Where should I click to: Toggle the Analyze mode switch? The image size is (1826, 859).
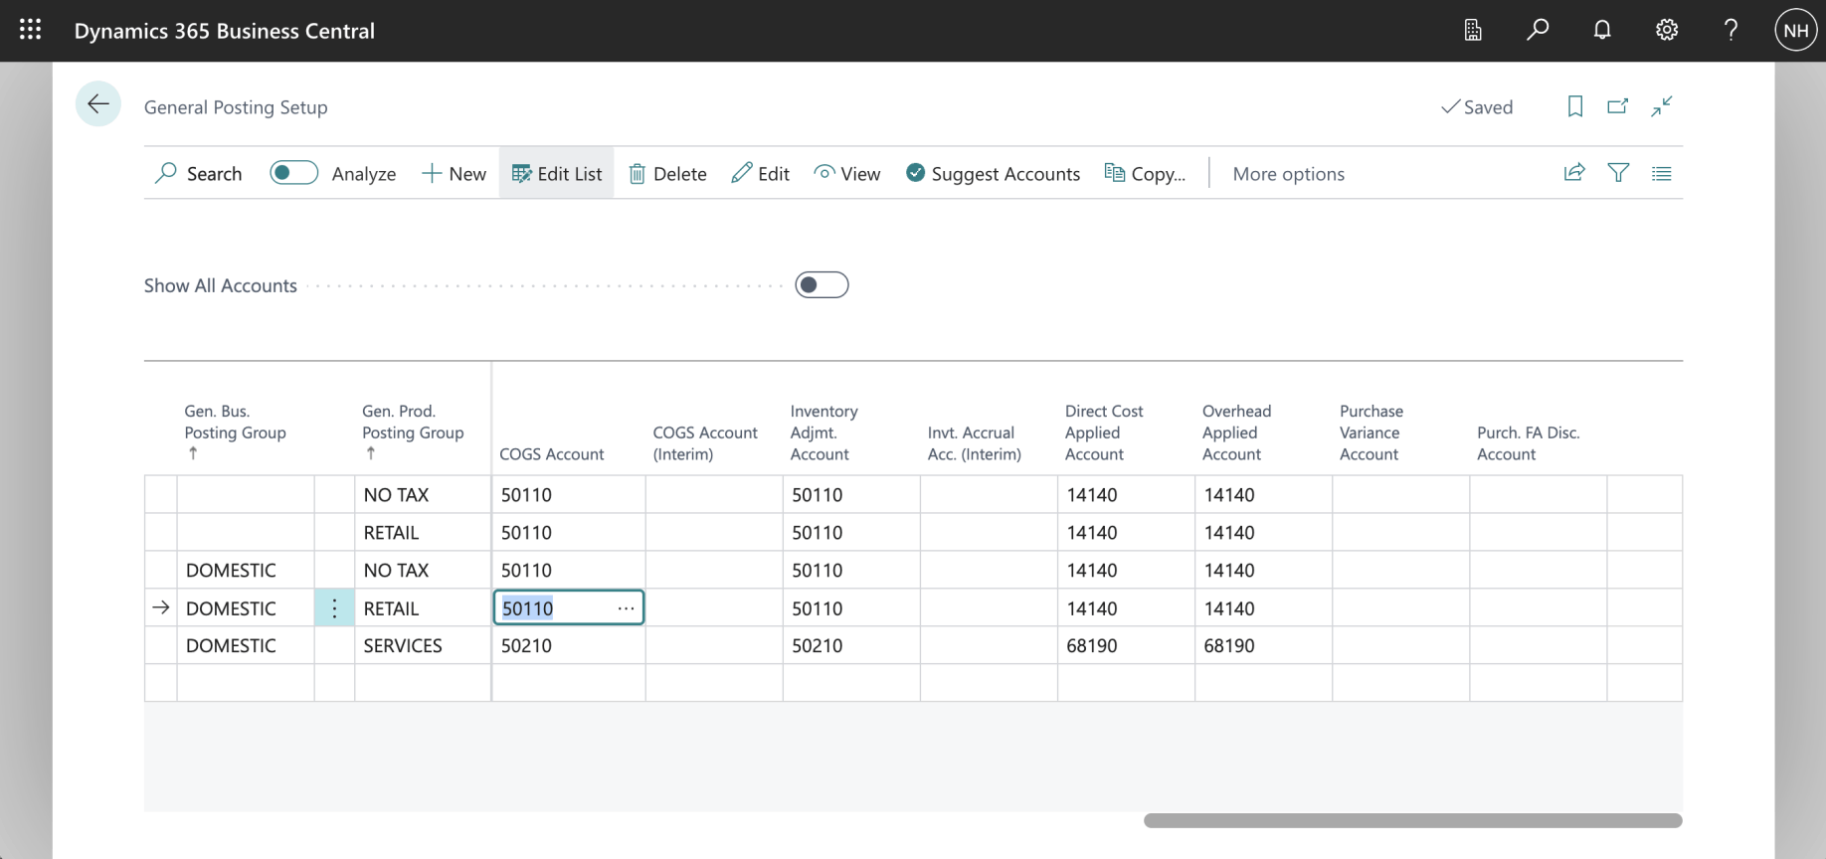tap(293, 173)
